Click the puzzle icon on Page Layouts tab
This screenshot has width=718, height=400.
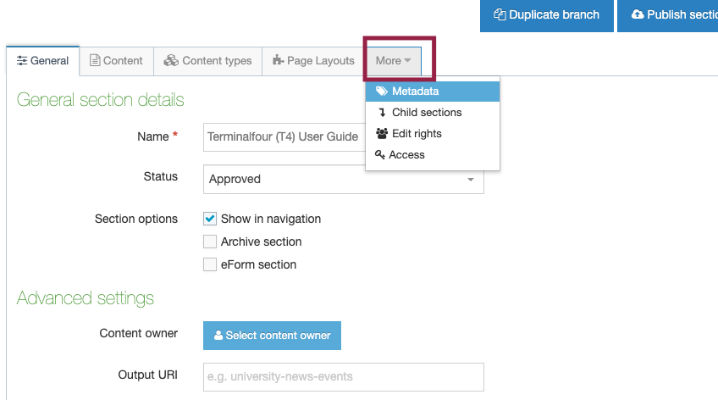pos(278,60)
